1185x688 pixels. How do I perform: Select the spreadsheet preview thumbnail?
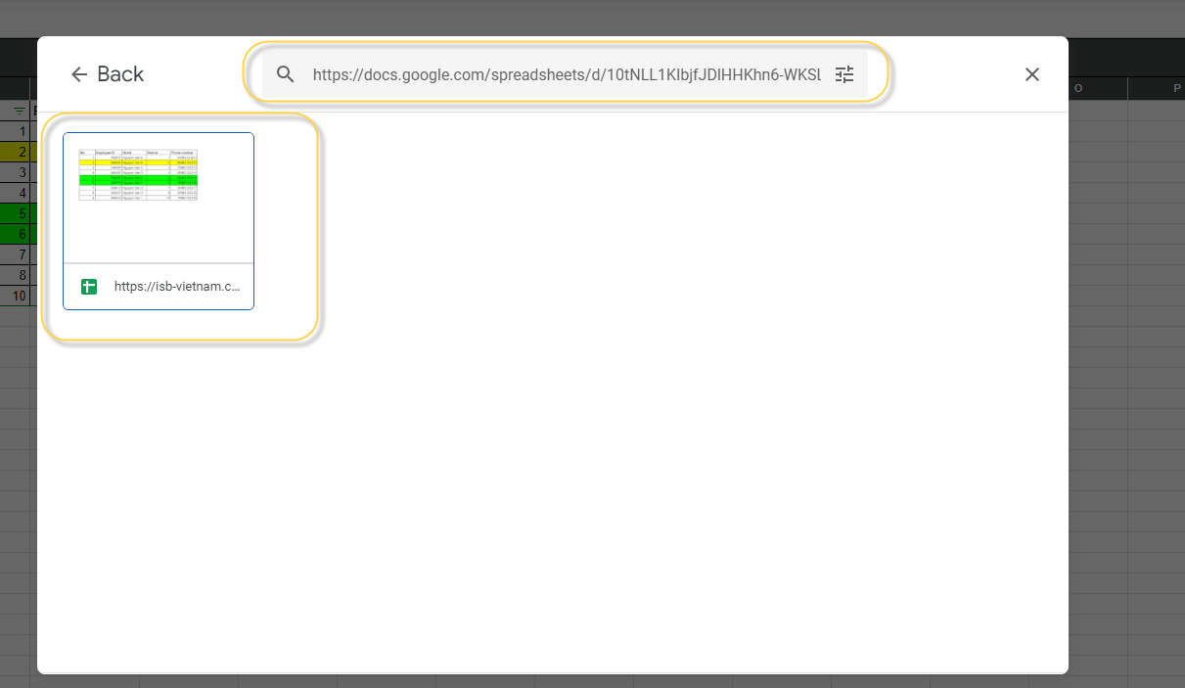click(159, 198)
